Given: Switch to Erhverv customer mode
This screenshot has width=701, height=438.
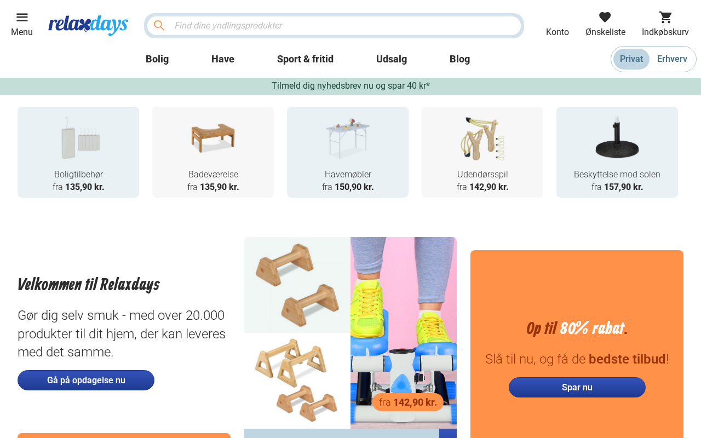Looking at the screenshot, I should pyautogui.click(x=672, y=59).
